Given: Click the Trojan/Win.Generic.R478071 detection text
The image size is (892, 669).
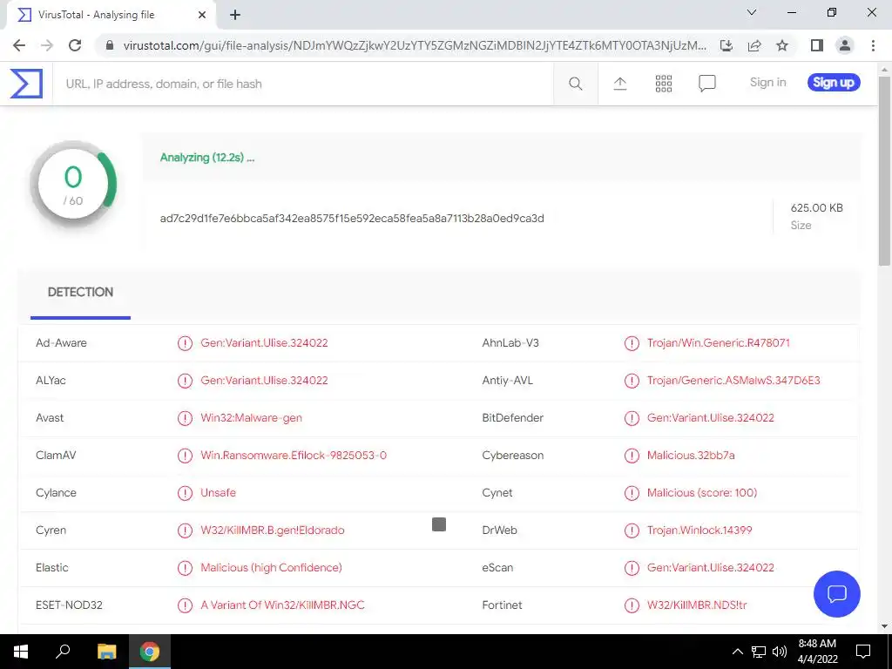Looking at the screenshot, I should (718, 343).
